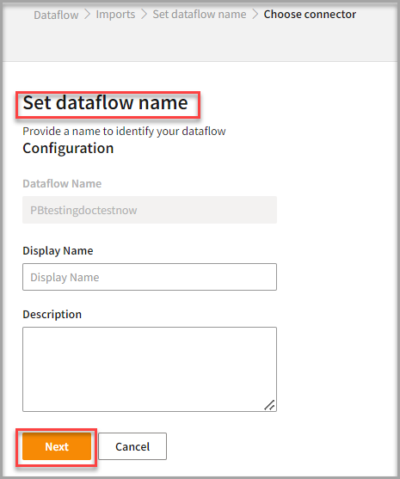Click the Dataflow Name label
400x479 pixels.
tap(62, 183)
